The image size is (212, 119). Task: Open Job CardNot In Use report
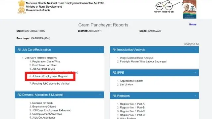(x=44, y=69)
